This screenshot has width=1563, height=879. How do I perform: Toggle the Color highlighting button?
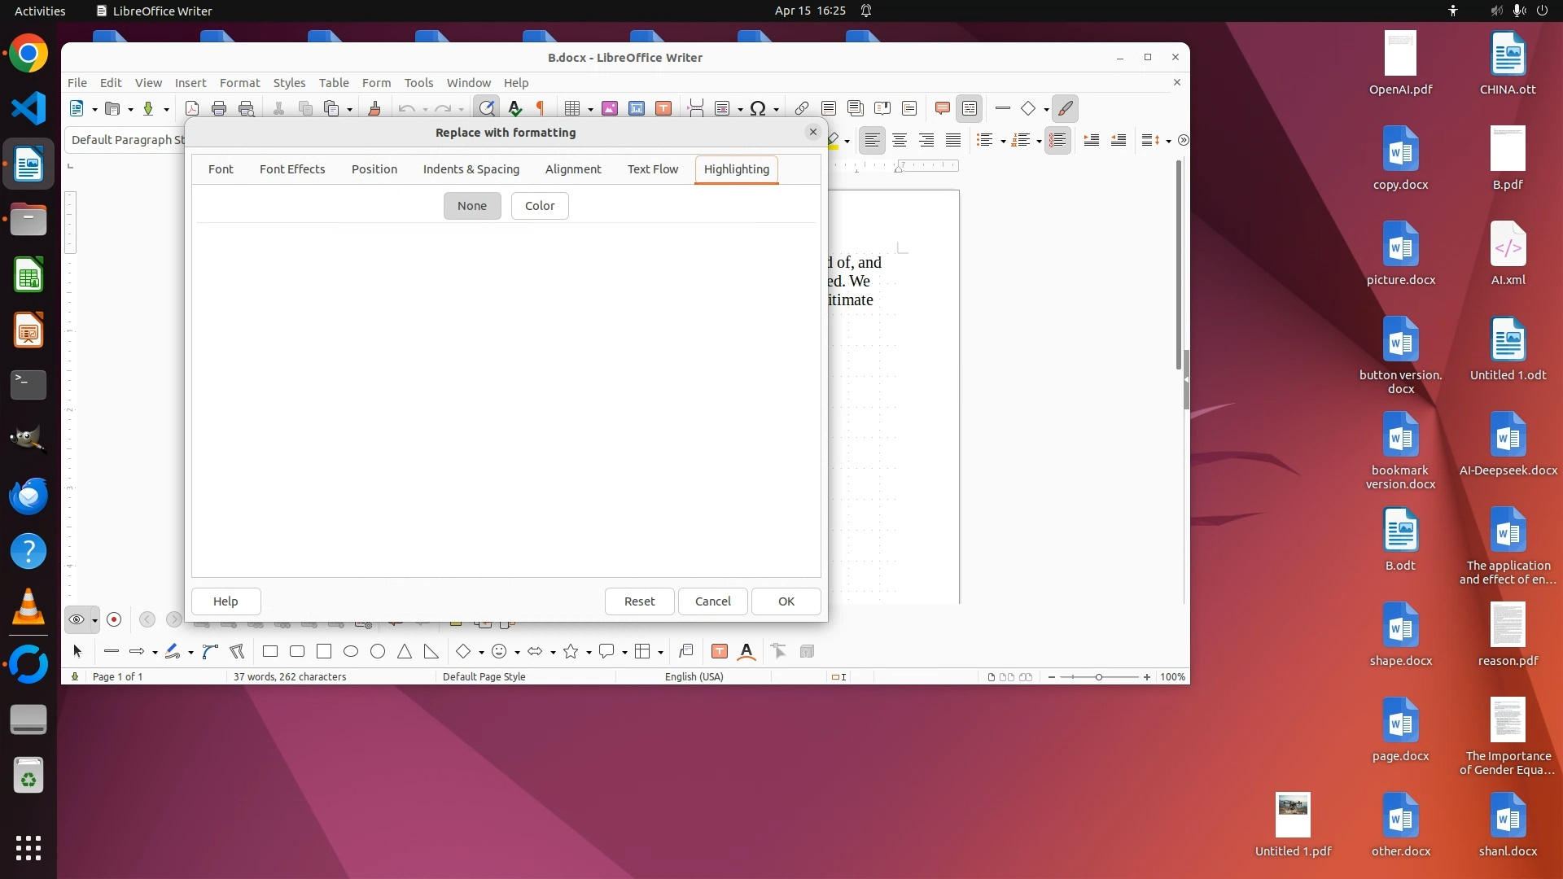tap(540, 206)
